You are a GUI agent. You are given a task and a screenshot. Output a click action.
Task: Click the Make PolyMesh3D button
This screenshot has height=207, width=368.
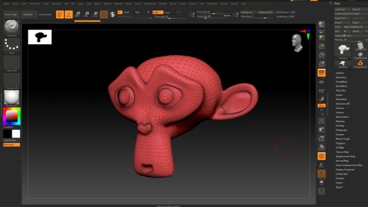pos(355,27)
